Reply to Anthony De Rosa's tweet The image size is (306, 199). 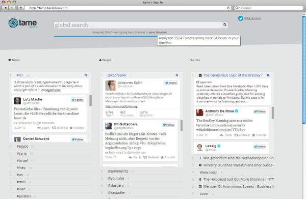(x=226, y=135)
